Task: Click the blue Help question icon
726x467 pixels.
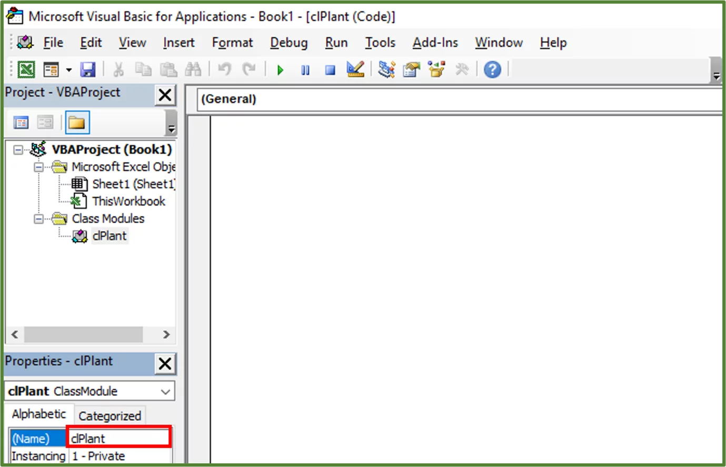Action: click(492, 69)
